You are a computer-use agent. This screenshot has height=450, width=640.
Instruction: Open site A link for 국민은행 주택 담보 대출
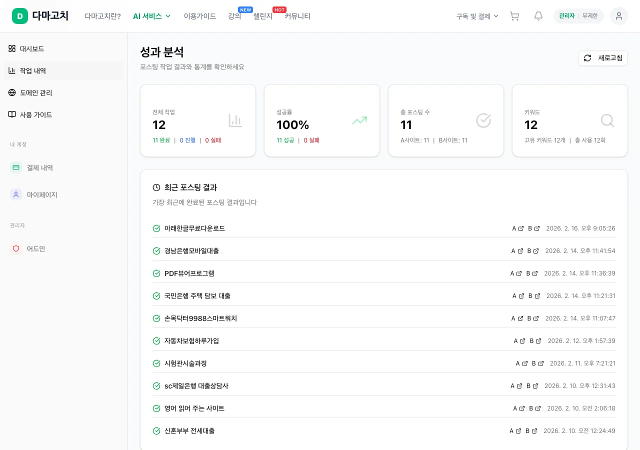point(518,296)
